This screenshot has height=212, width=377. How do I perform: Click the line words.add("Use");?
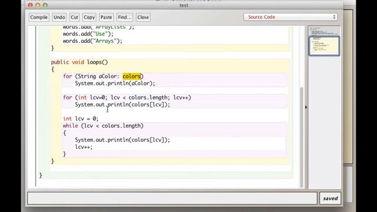pyautogui.click(x=88, y=34)
